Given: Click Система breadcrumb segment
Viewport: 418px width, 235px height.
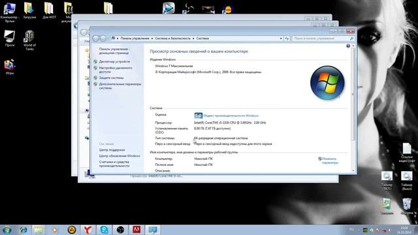Looking at the screenshot, I should 202,39.
